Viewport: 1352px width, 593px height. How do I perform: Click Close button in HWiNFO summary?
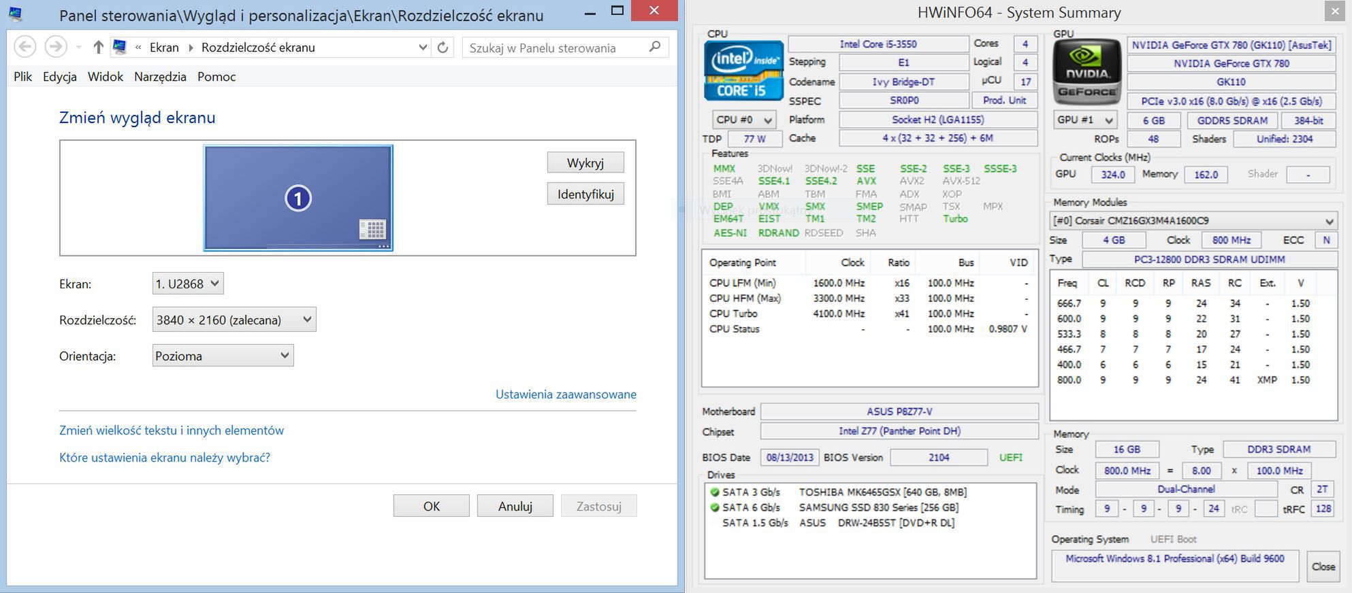[x=1323, y=566]
